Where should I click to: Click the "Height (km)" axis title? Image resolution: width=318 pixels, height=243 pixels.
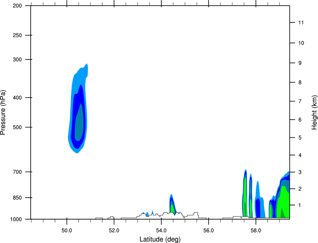click(x=314, y=112)
